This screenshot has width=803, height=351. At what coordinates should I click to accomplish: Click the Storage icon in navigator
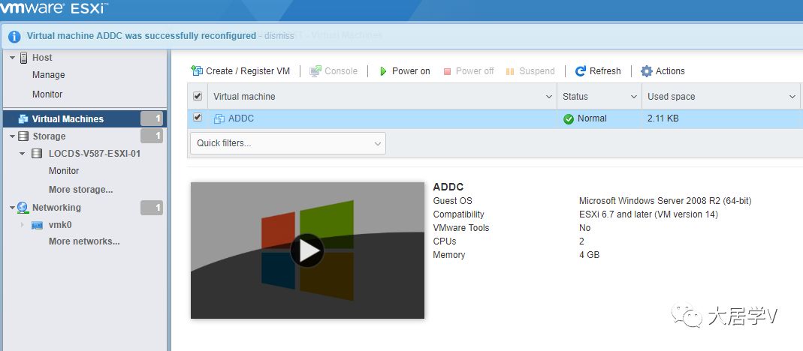click(23, 136)
